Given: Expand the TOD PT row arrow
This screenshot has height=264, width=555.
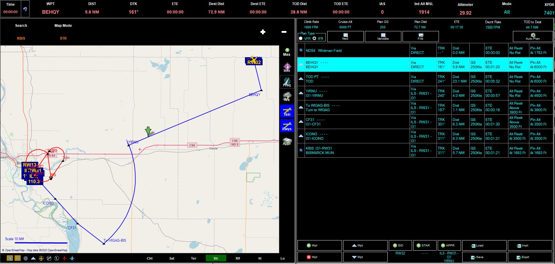Looking at the screenshot, I should click(301, 79).
